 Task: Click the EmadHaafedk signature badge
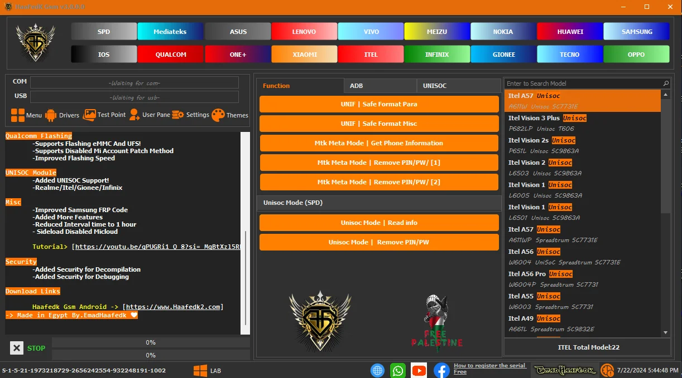pyautogui.click(x=565, y=370)
